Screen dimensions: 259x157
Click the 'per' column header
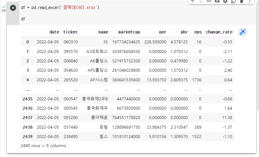162,32
